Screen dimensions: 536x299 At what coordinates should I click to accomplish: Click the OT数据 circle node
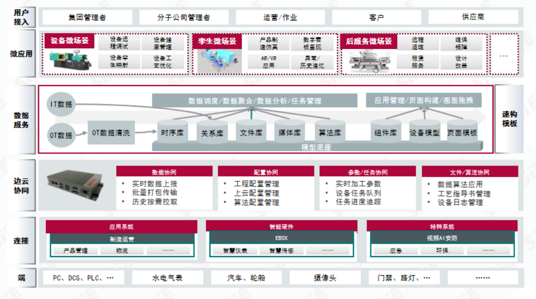[x=61, y=135]
